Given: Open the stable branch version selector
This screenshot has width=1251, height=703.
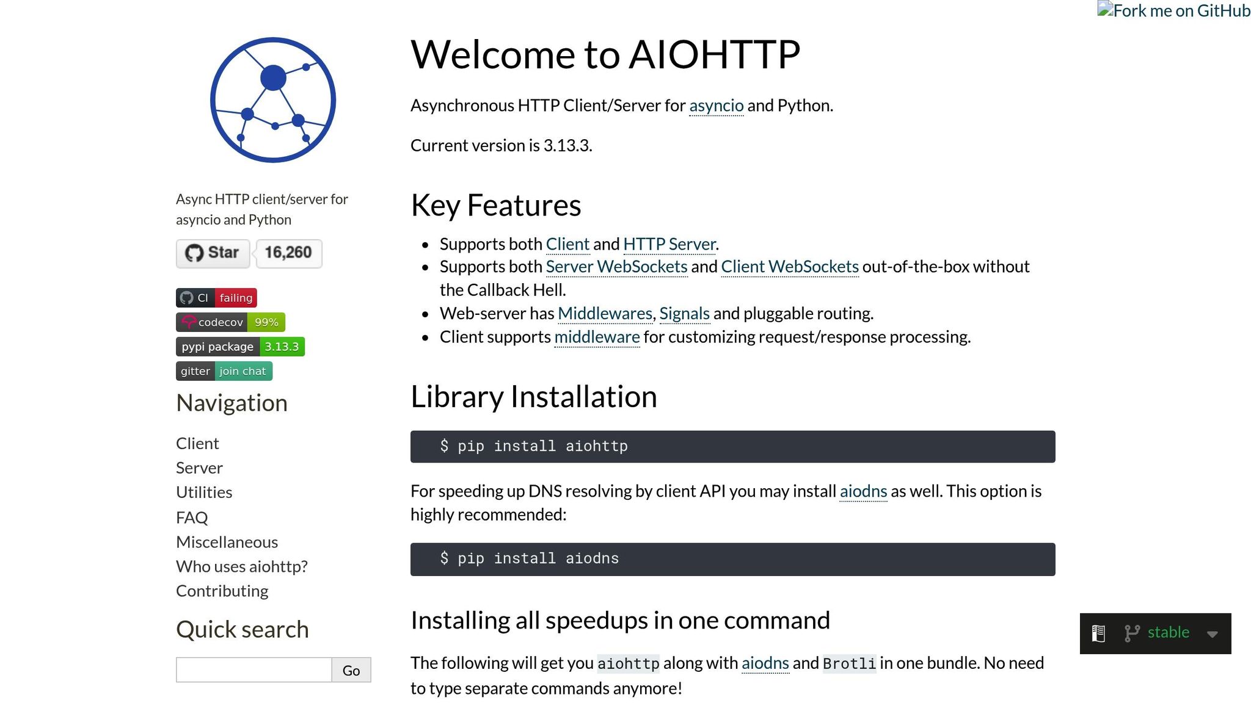Looking at the screenshot, I should [1167, 633].
